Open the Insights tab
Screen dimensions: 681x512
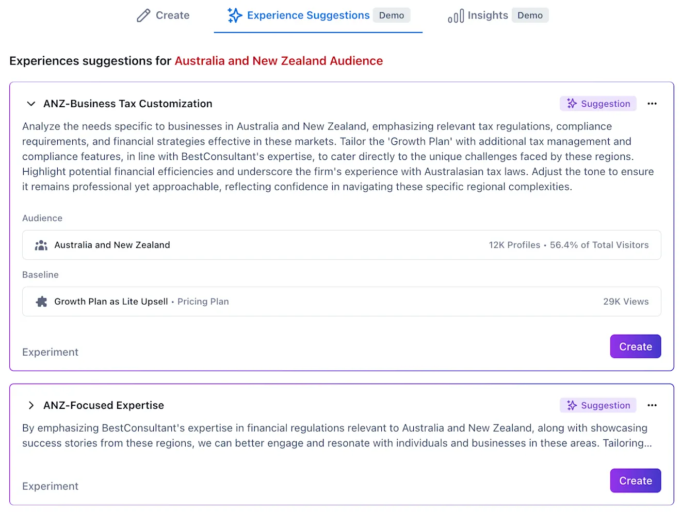(x=498, y=15)
